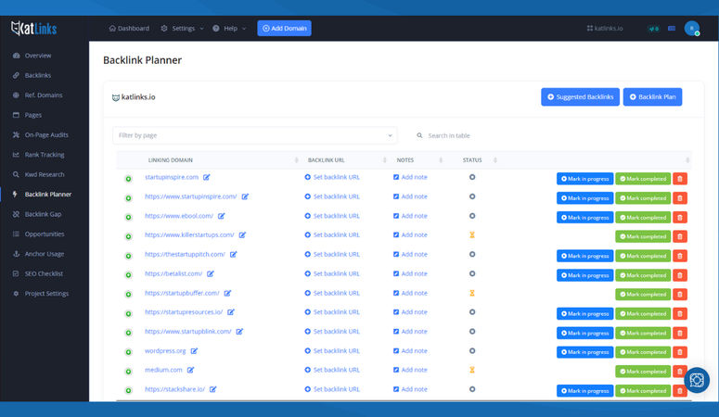Open On-Page Audits in sidebar
Viewport: 719px width, 417px height.
(x=46, y=134)
